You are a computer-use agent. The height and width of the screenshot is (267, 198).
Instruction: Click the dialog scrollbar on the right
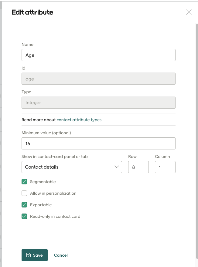pyautogui.click(x=196, y=91)
